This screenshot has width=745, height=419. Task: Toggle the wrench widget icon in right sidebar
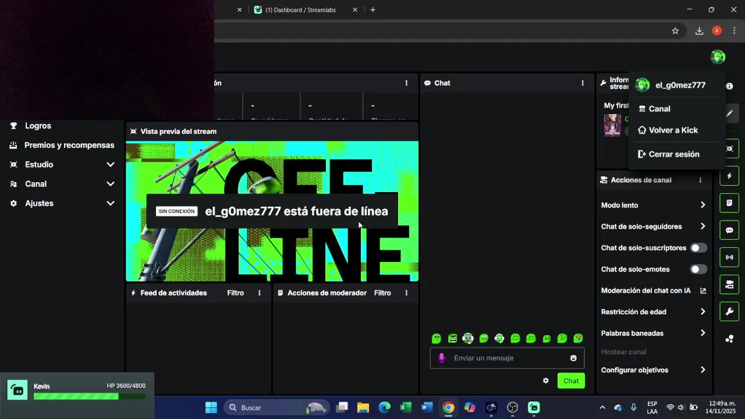(729, 311)
